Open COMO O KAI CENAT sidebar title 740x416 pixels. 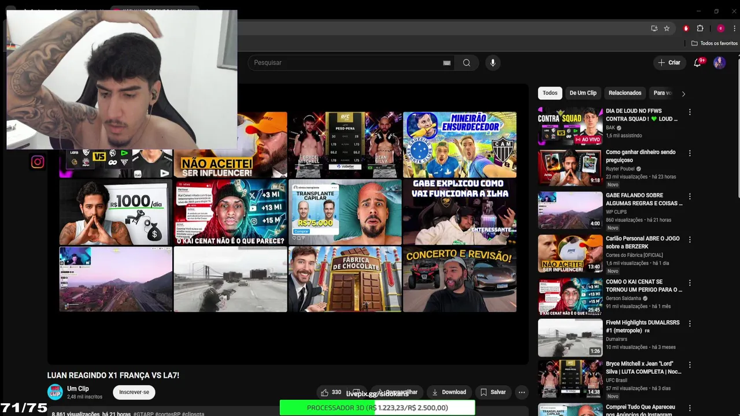[644, 285]
